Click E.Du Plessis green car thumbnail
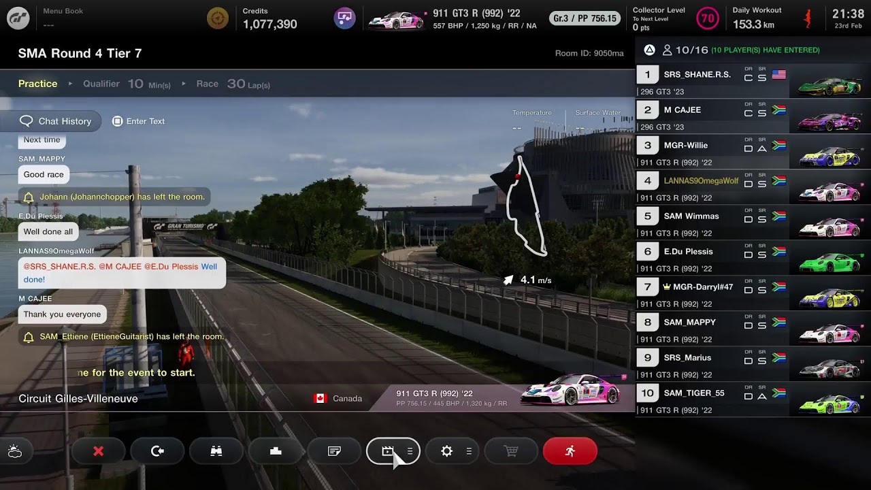The height and width of the screenshot is (490, 871). pos(830,262)
